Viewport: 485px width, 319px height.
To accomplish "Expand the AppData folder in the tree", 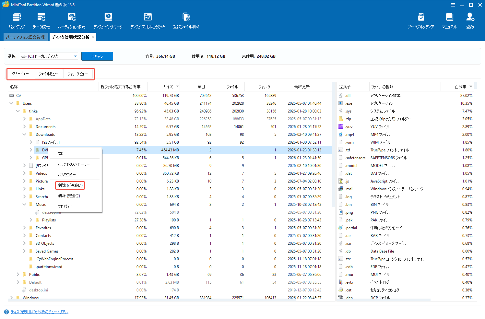I will [x=24, y=119].
